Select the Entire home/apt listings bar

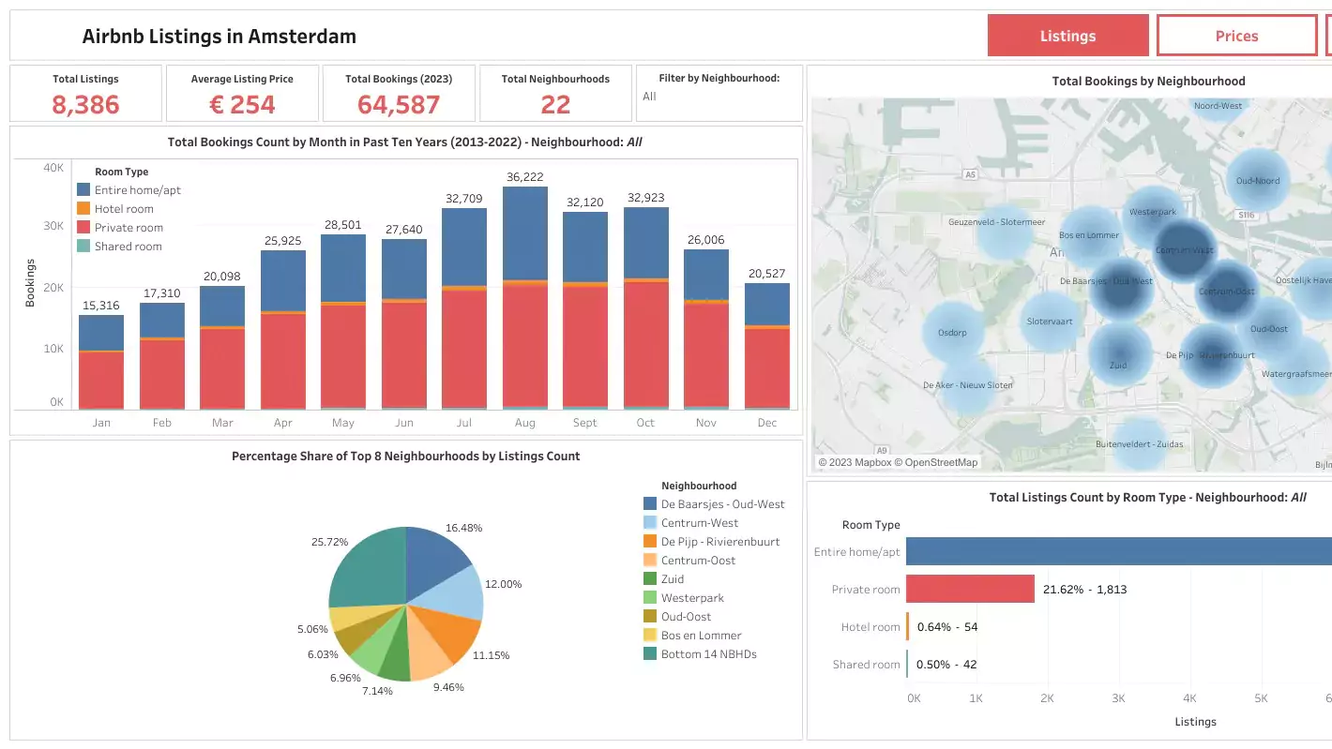[x=1119, y=551]
